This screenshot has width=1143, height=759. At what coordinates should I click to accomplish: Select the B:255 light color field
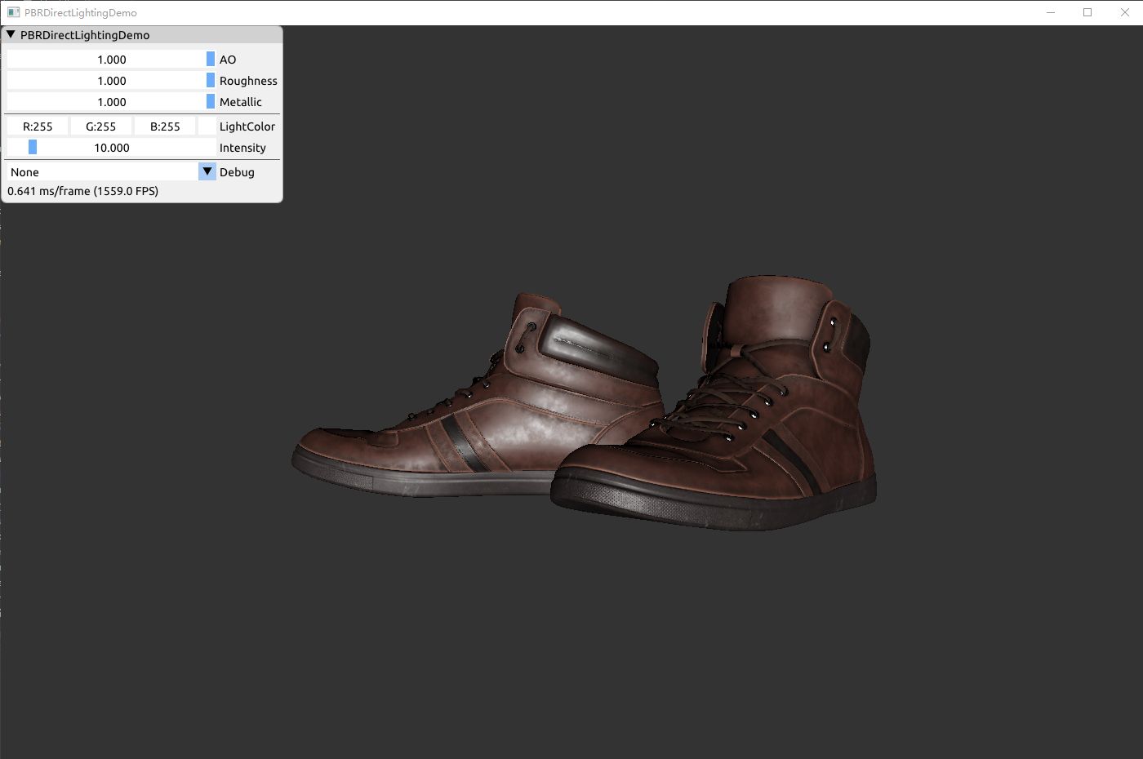point(165,126)
